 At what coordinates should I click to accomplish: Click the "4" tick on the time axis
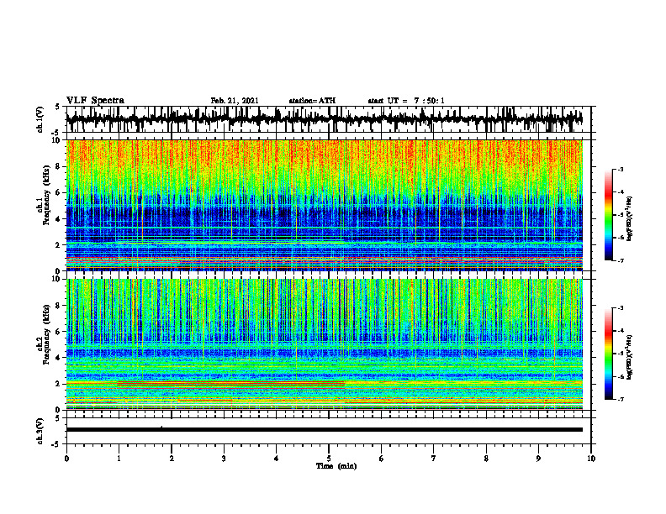pos(277,459)
